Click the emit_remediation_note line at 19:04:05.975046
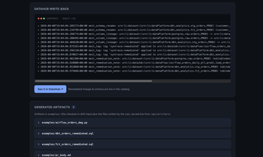Image resolution: width=263 pixels, height=157 pixels. pyautogui.click(x=134, y=71)
